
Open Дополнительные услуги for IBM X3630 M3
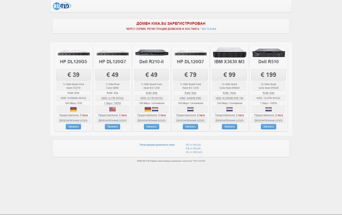click(x=229, y=120)
